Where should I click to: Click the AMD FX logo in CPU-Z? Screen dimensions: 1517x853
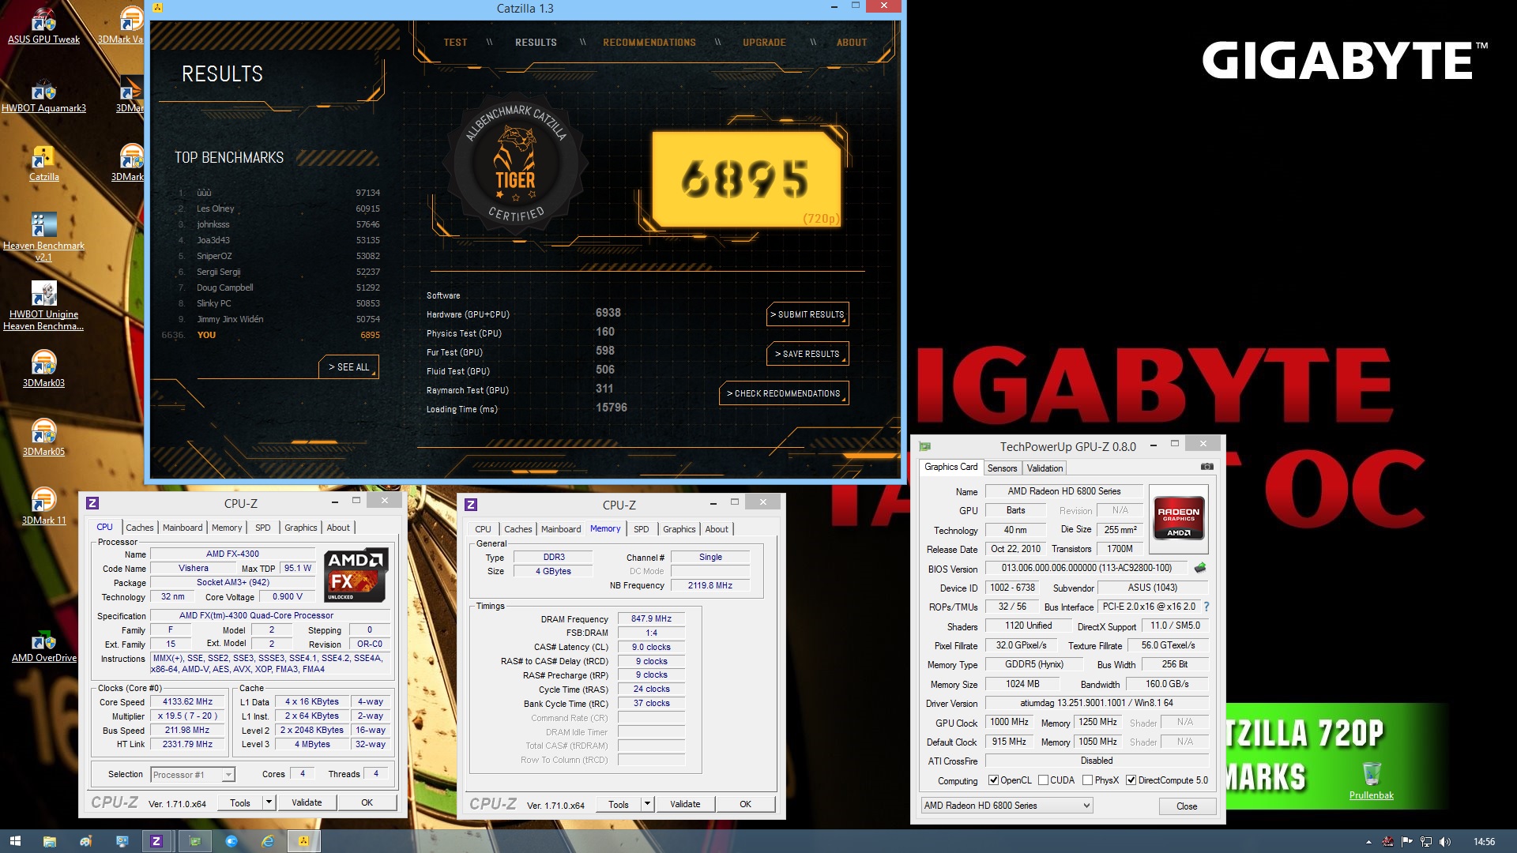pos(356,575)
